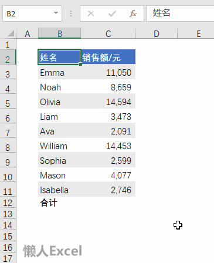This screenshot has width=214, height=263.
Task: Click the cell containing Ava
Action: tap(59, 130)
